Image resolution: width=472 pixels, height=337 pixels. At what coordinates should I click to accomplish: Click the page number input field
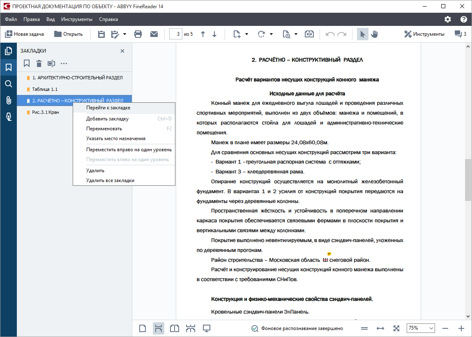[176, 34]
